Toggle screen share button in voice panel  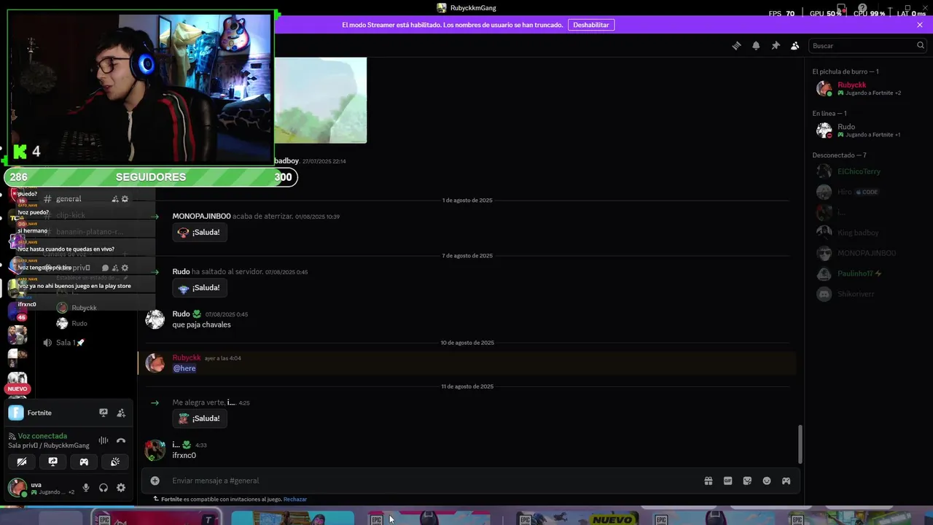[x=52, y=462]
